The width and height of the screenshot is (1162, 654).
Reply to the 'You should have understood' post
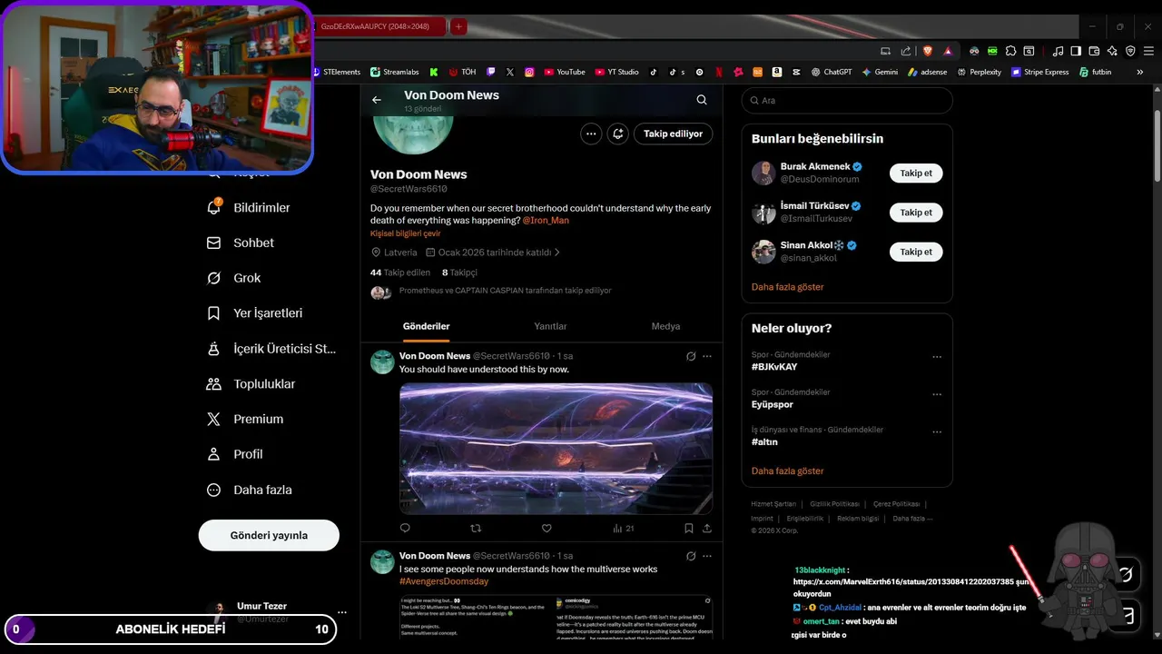tap(405, 528)
